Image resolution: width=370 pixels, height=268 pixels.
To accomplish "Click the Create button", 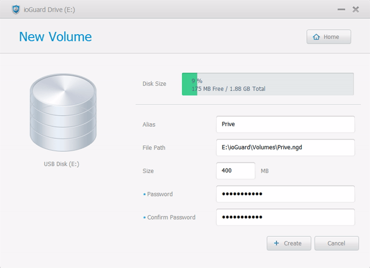I will coord(289,243).
